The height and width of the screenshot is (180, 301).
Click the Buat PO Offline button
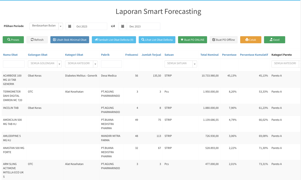pyautogui.click(x=223, y=40)
